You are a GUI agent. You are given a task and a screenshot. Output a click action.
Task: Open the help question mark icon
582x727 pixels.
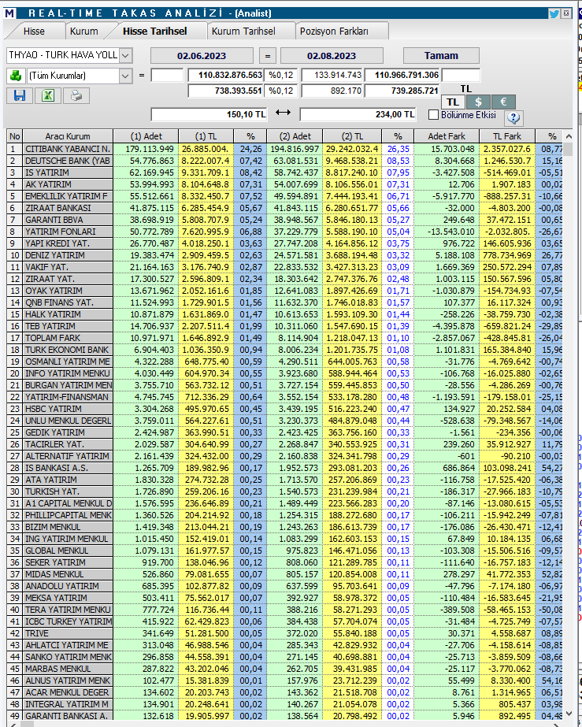(513, 118)
